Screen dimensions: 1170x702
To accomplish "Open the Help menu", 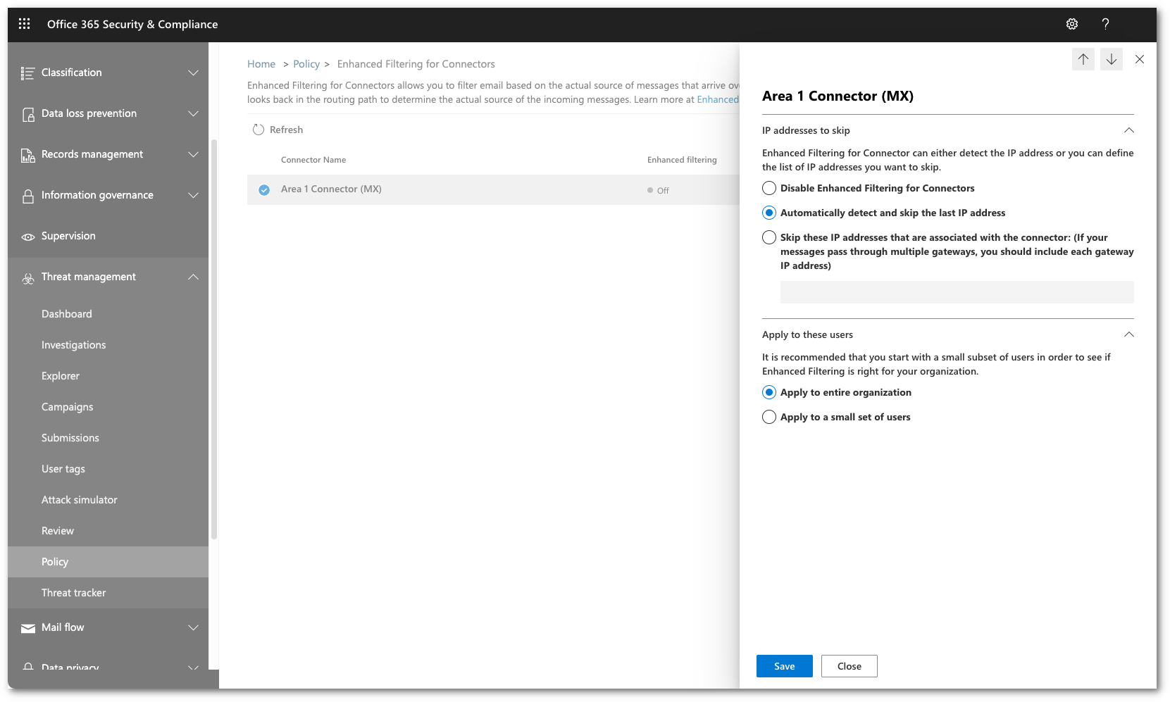I will [x=1105, y=23].
